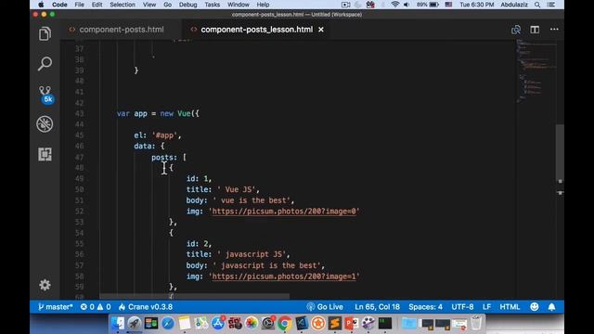Open More Actions ellipsis menu
This screenshot has height=334, width=594.
554,29
